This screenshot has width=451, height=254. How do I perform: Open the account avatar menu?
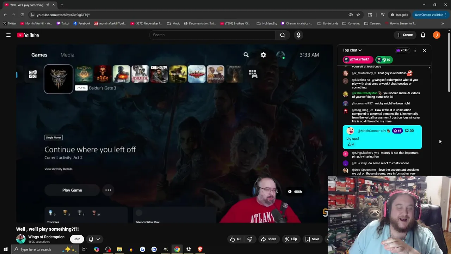coord(437,35)
